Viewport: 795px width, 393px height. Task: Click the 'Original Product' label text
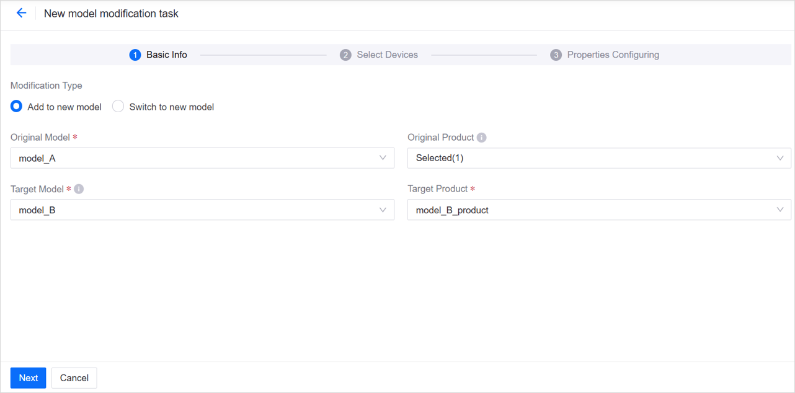(441, 138)
